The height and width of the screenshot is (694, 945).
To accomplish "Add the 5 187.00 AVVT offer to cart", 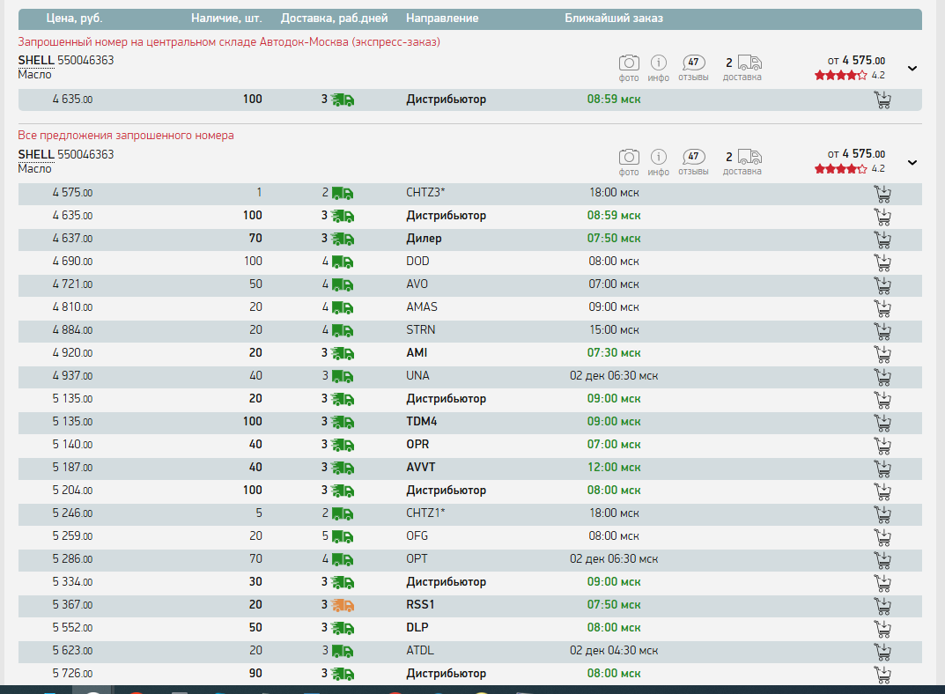I will 882,469.
